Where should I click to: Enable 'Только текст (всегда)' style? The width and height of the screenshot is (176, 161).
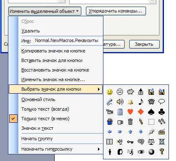coord(56,109)
